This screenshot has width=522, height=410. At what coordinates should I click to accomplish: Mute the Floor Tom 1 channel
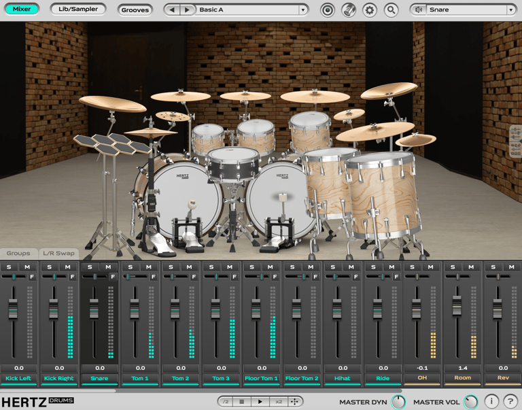pyautogui.click(x=271, y=267)
